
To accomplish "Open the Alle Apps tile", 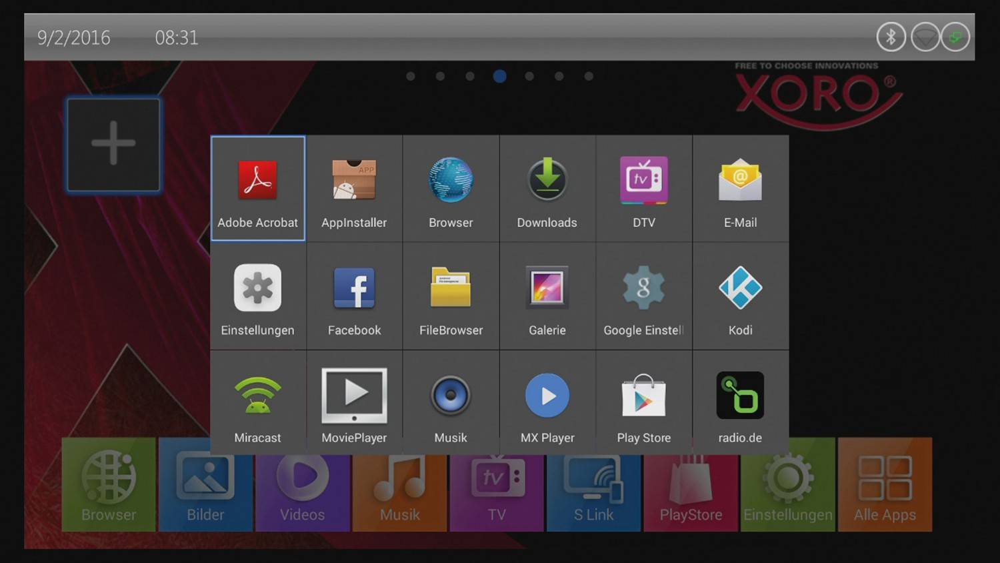I will [885, 484].
